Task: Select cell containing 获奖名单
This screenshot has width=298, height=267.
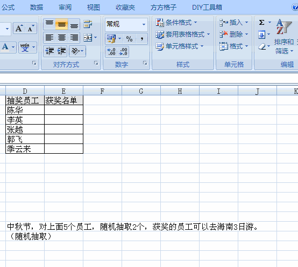Action: click(x=63, y=100)
